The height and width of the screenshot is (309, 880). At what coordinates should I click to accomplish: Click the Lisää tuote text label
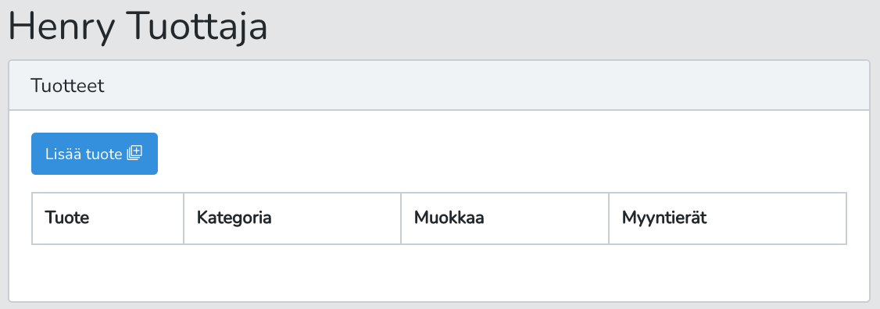click(84, 154)
